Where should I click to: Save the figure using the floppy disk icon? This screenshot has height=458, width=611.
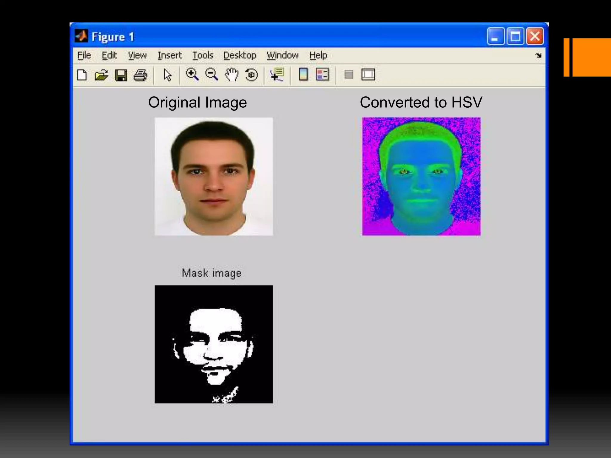(x=121, y=75)
